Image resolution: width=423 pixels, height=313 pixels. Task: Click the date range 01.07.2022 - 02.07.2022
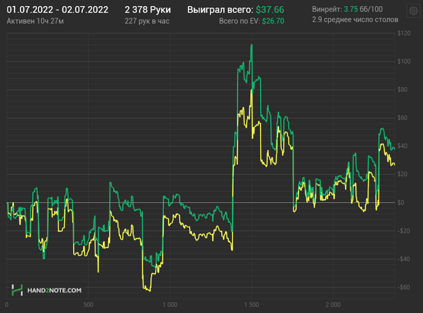click(57, 10)
